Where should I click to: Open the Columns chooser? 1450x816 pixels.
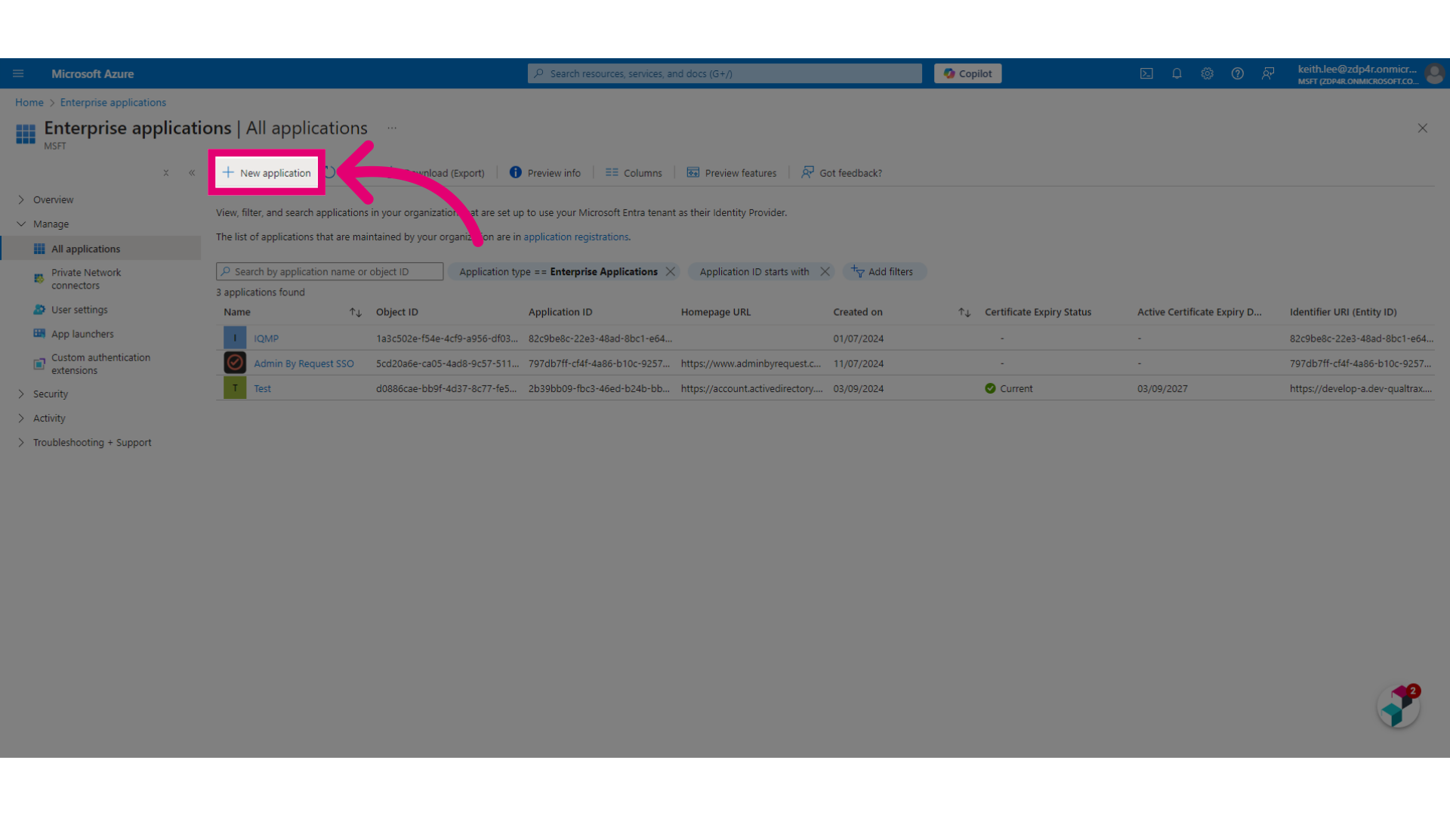pos(634,173)
